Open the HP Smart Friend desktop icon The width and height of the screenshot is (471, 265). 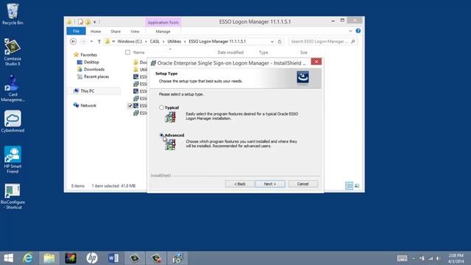tap(13, 160)
